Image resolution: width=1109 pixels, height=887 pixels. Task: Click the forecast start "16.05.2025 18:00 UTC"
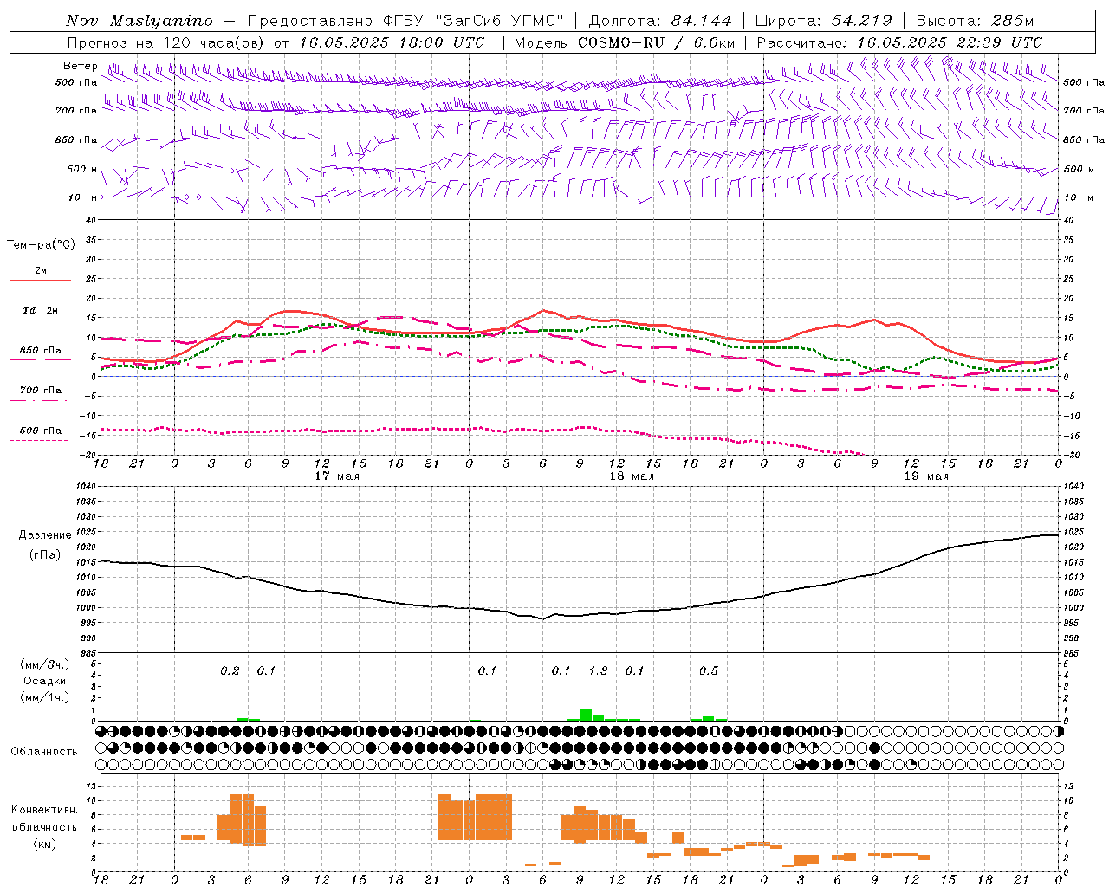[392, 42]
